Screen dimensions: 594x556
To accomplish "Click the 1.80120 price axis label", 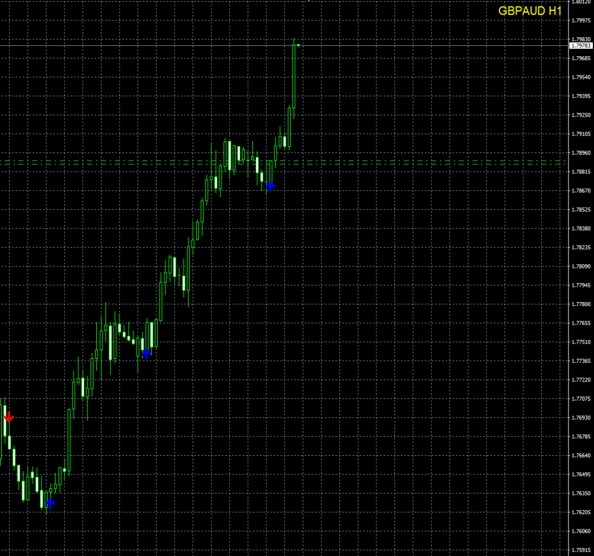I will click(581, 2).
